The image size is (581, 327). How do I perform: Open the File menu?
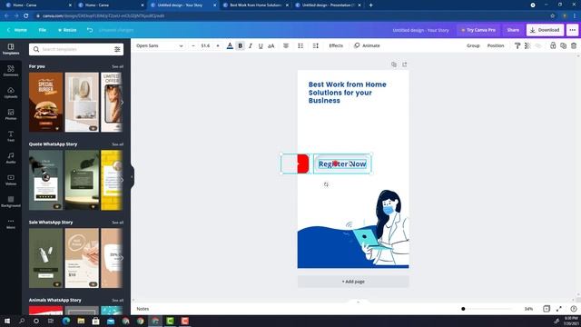(x=43, y=30)
